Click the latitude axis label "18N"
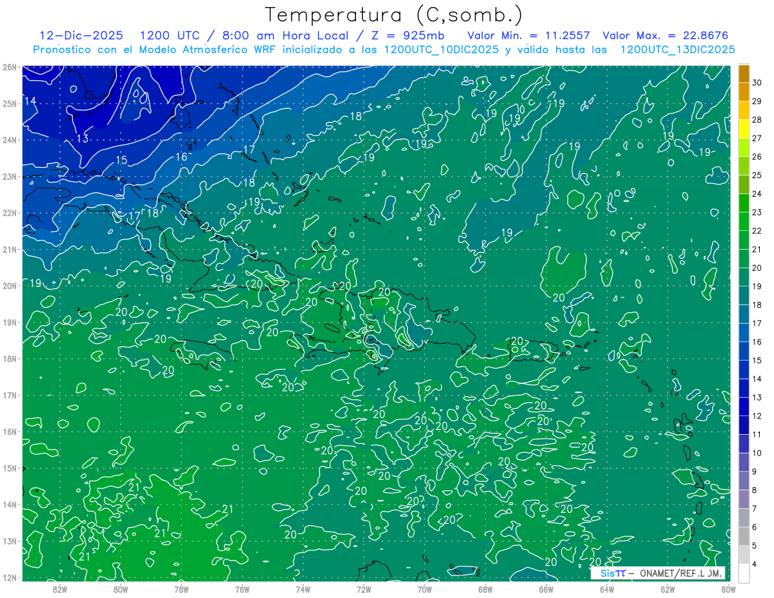Screen dimensions: 774x598 pyautogui.click(x=9, y=359)
